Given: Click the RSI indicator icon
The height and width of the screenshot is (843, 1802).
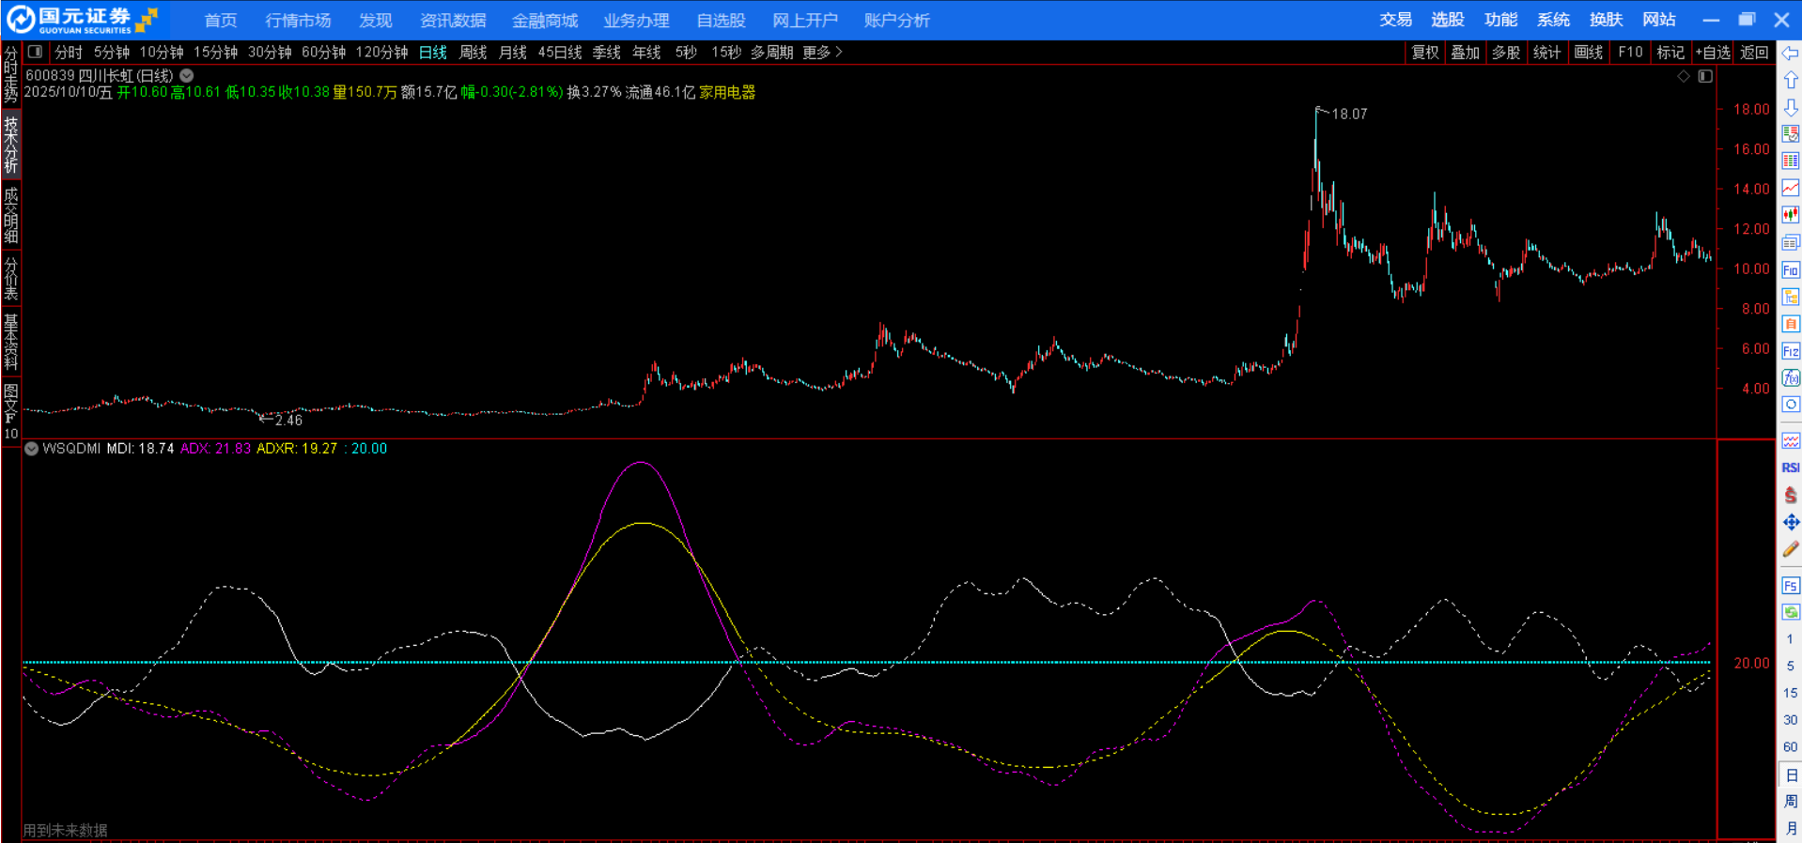Looking at the screenshot, I should (1791, 467).
